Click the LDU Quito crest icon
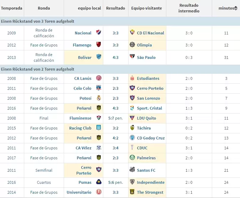 coord(132,118)
